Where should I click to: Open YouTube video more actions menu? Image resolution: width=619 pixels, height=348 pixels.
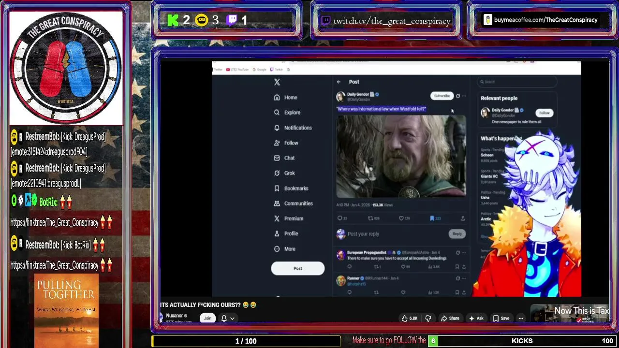pyautogui.click(x=521, y=319)
